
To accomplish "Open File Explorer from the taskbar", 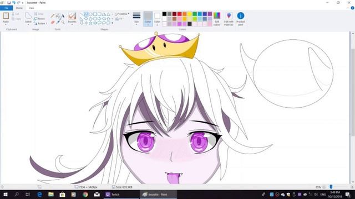I will tap(51, 194).
